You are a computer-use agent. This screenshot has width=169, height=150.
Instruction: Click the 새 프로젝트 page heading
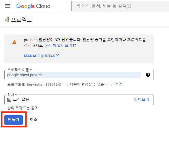[18, 20]
